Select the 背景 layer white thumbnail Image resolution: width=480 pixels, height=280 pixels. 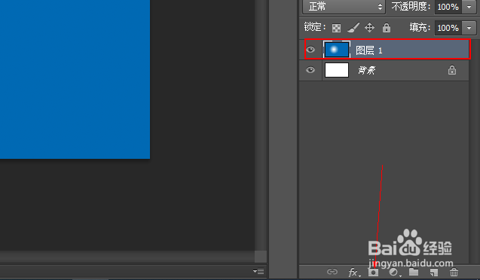coord(337,70)
